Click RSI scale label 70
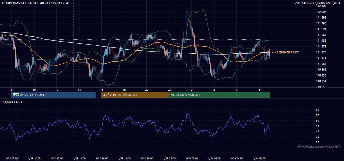This screenshot has width=344, height=161. tap(317, 115)
